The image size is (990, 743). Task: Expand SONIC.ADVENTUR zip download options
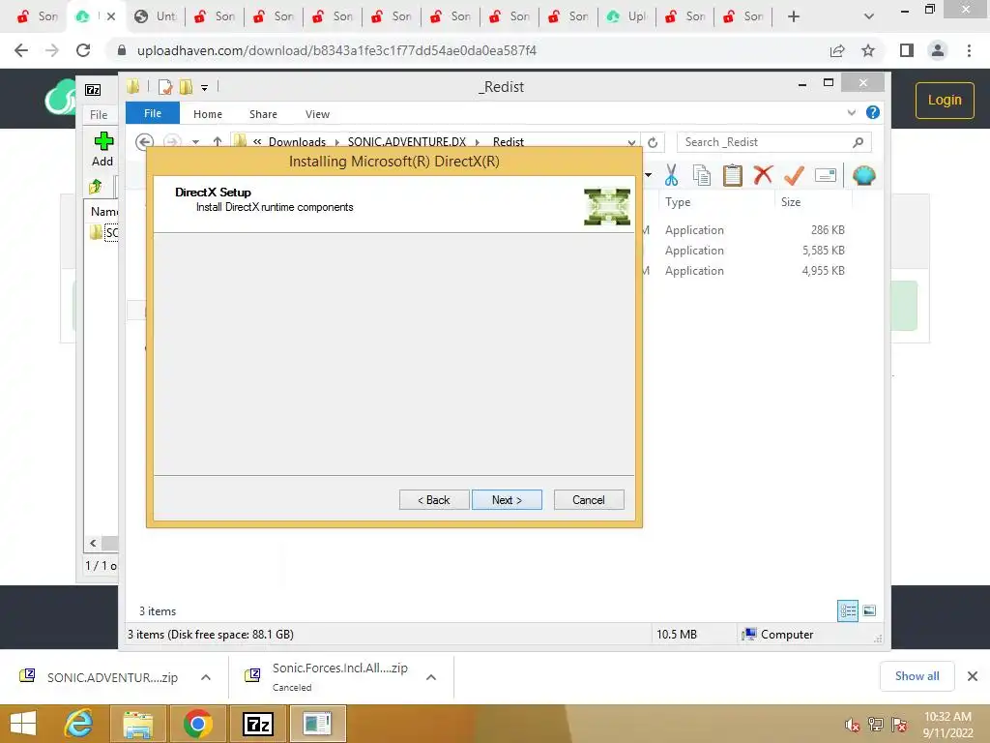pos(206,677)
